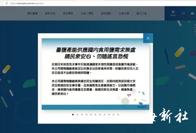Image resolution: width=196 pixels, height=133 pixels.
Task: Select the eighth carousel dot
Action: pos(105,114)
